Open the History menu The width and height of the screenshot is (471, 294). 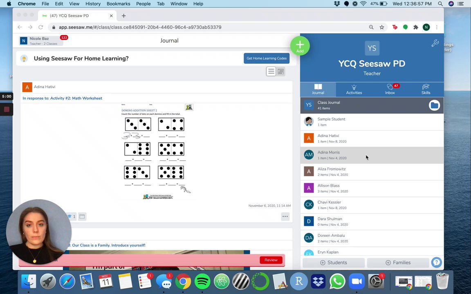[93, 4]
